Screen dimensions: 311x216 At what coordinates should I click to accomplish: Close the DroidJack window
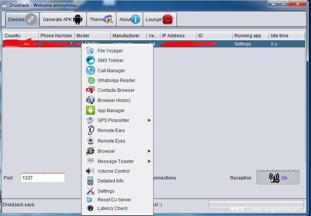(297, 4)
